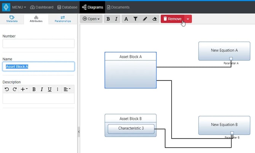The height and width of the screenshot is (153, 255).
Task: Click the Number input field
Action: click(38, 43)
